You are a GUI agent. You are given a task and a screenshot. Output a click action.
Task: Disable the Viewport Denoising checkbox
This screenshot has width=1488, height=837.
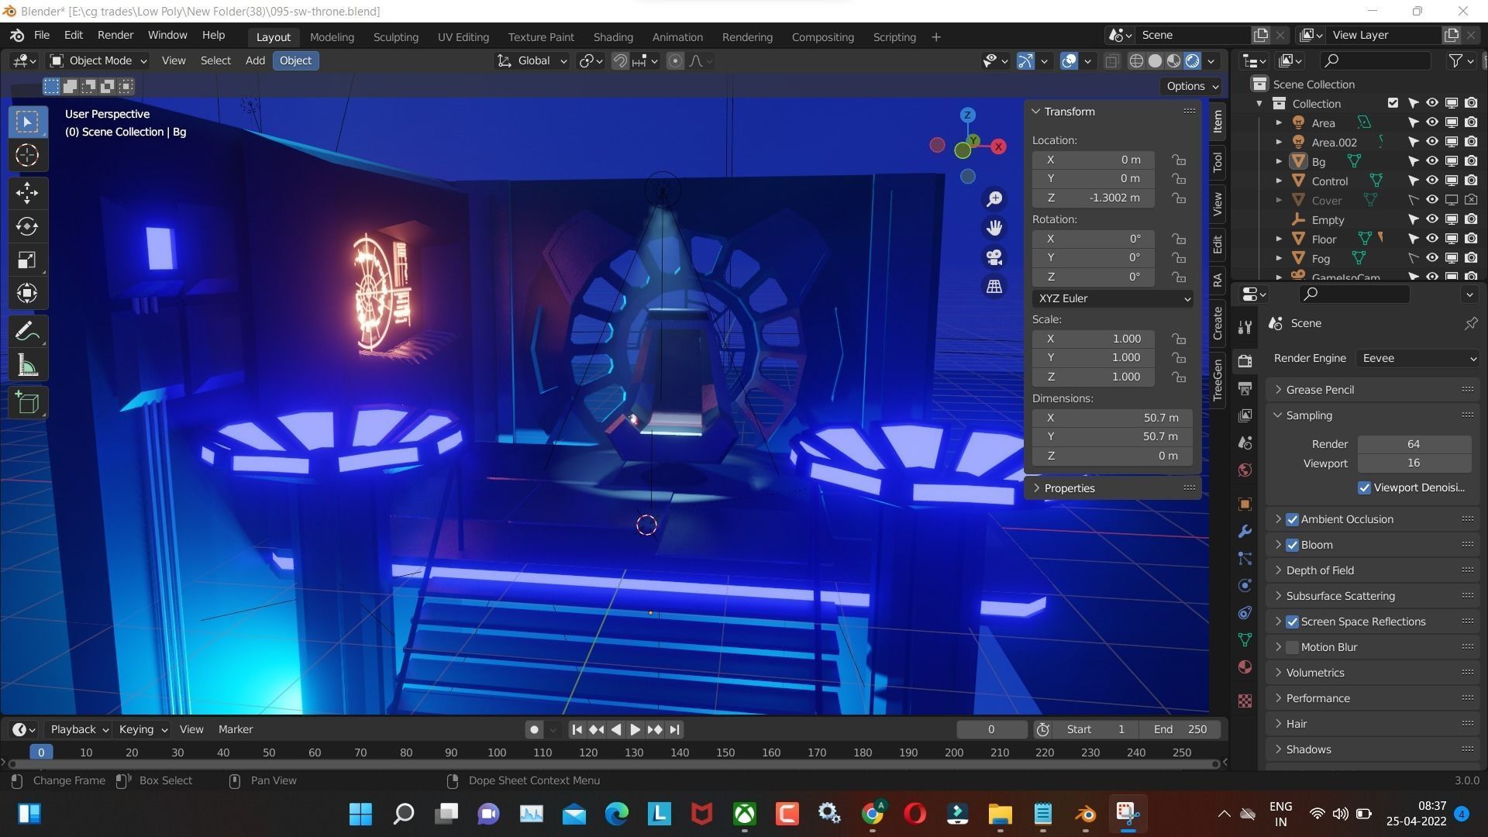point(1365,487)
